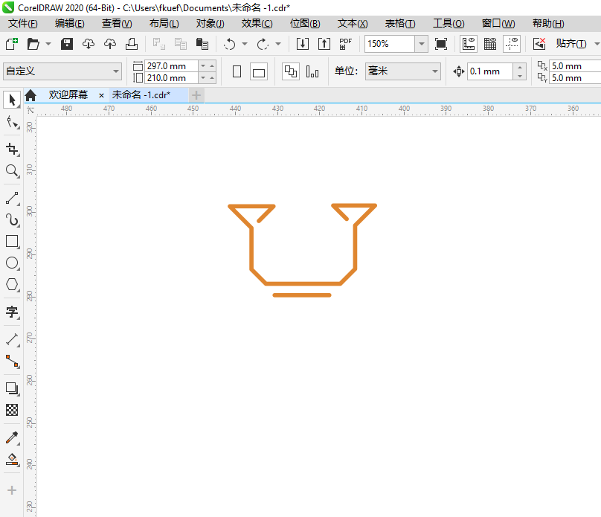This screenshot has width=601, height=517.
Task: Expand the 150% zoom level dropdown
Action: click(x=421, y=44)
